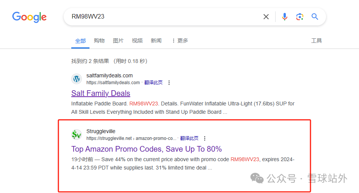Click 翻译此页 for the Struggleville result
The image size is (359, 193).
point(189,138)
